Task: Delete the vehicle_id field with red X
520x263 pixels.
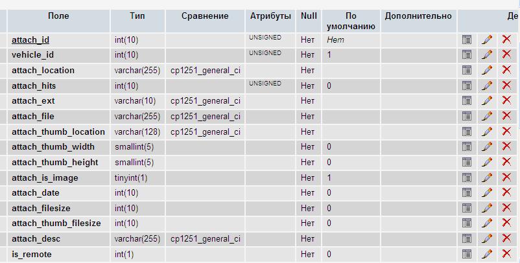Action: [x=506, y=55]
